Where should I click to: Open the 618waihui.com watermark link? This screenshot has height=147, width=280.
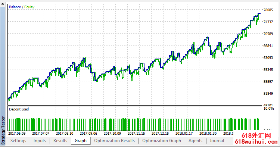point(256,142)
